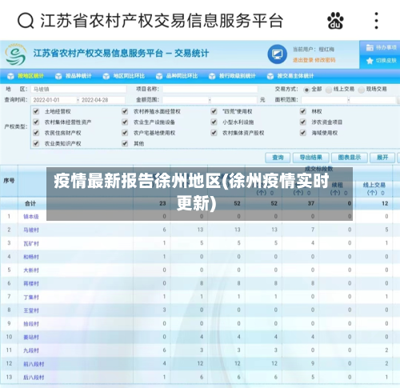Open 待办事项 folder shortcut
This screenshot has height=388, width=400.
coord(381,48)
